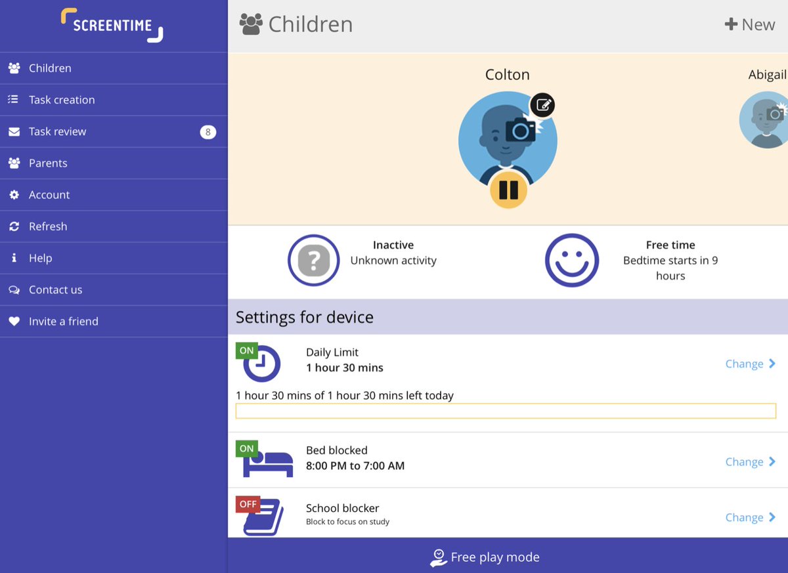Toggle the Bed blocked ON badge

click(247, 449)
